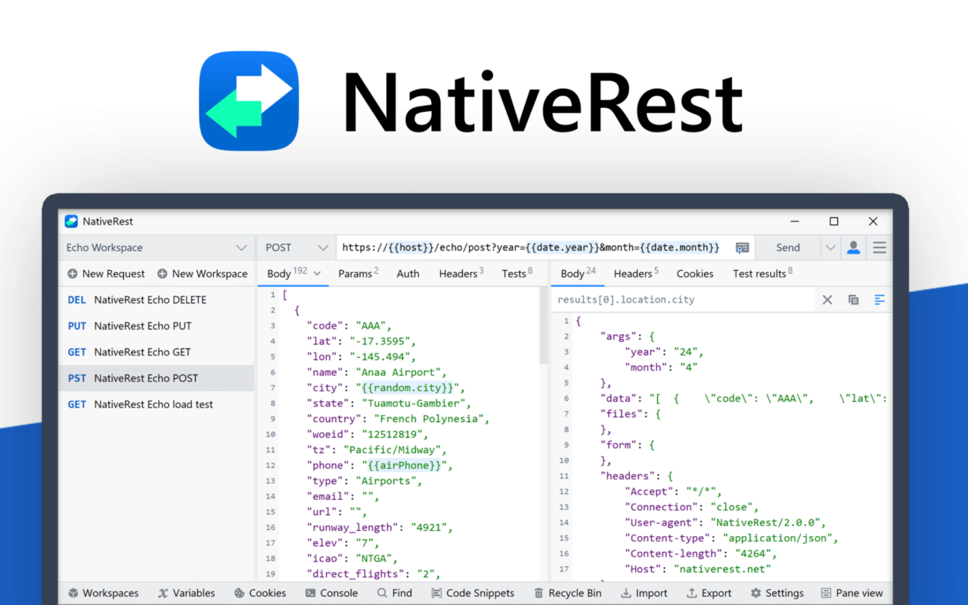Click the "NativeRest/2.0.0" user-agent value

pos(768,523)
